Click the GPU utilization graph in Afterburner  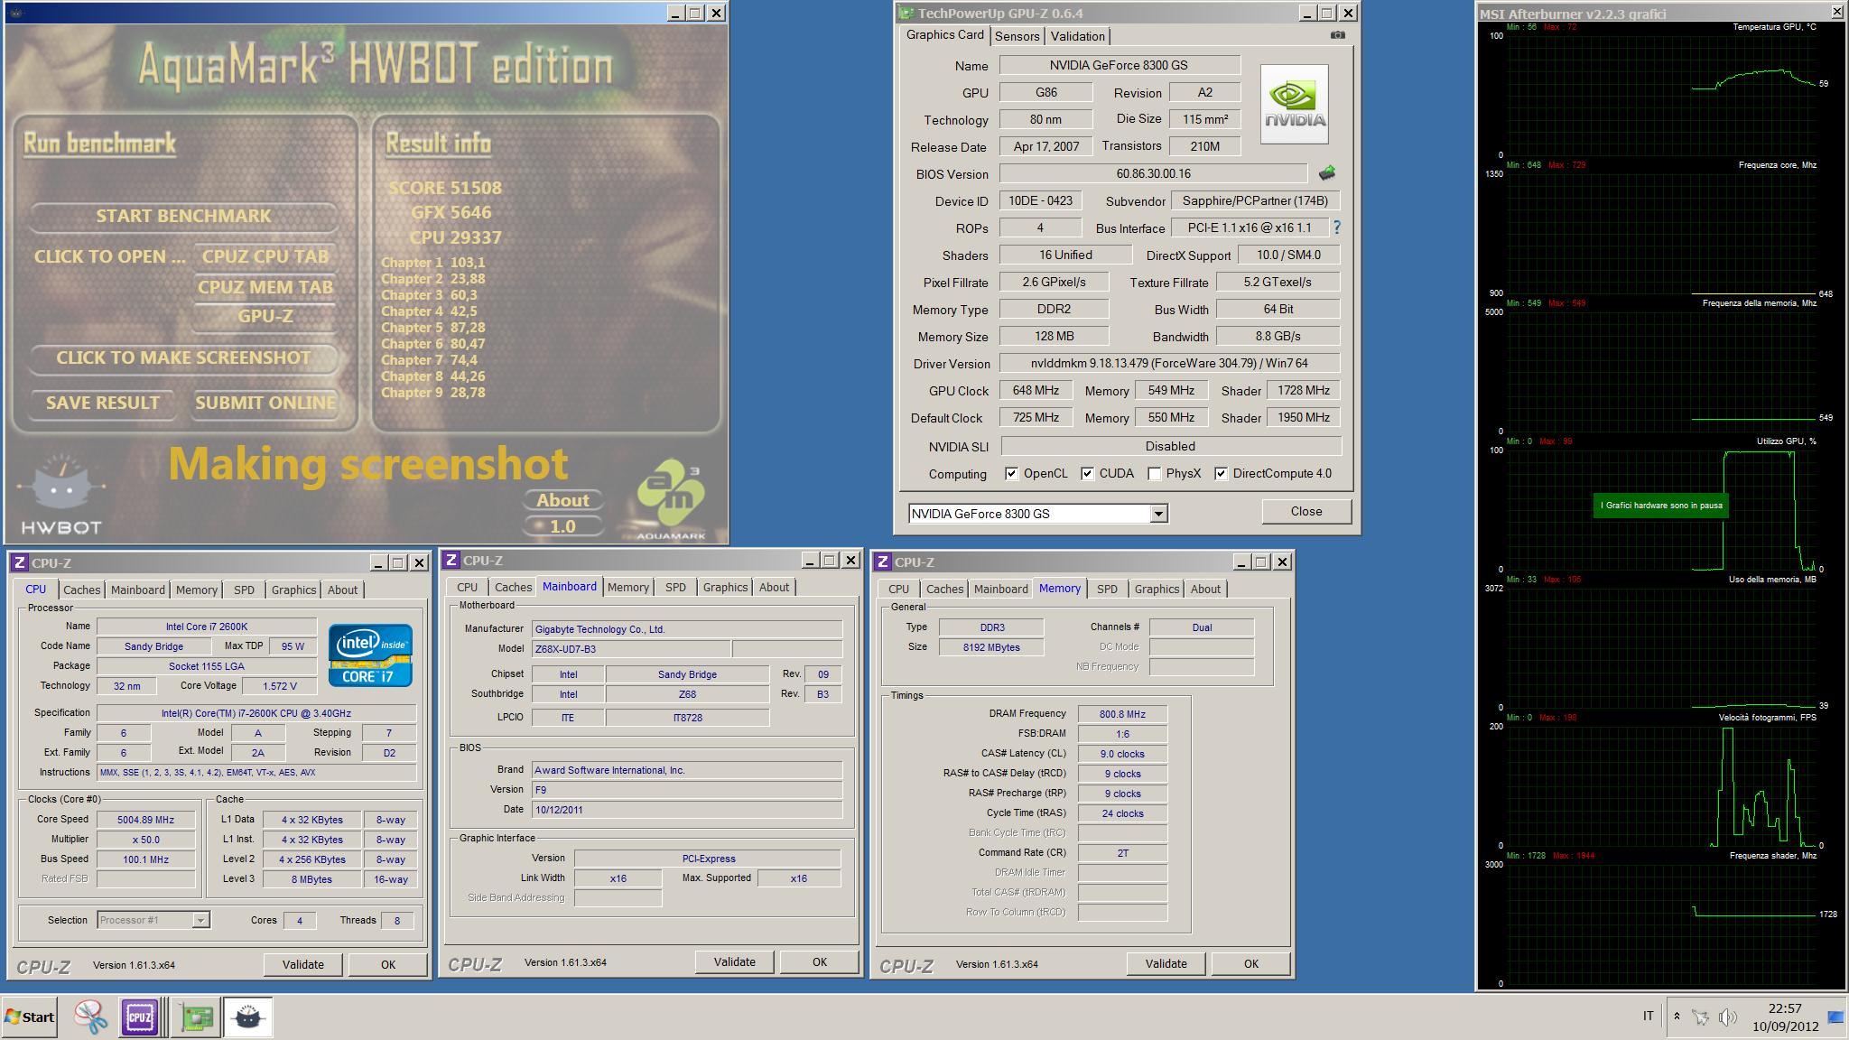click(x=1661, y=510)
